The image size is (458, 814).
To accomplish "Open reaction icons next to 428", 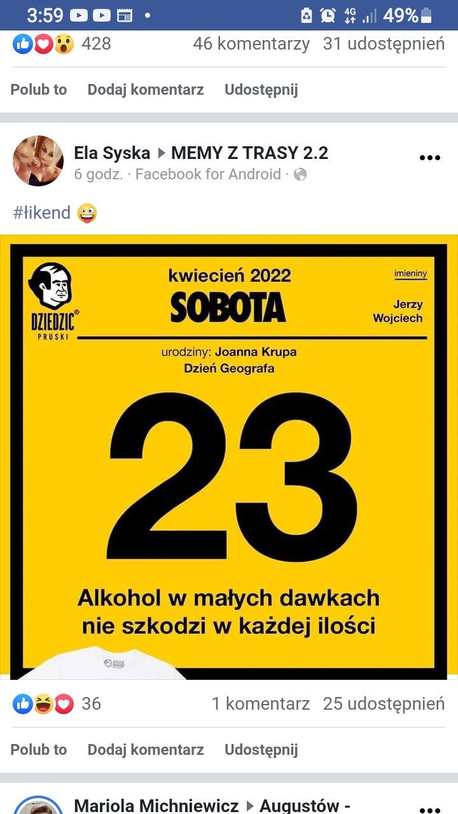I will 43,44.
